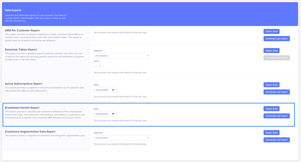Download last export of Breakdown Details Report
Image resolution: width=301 pixels, height=162 pixels.
coord(276,116)
